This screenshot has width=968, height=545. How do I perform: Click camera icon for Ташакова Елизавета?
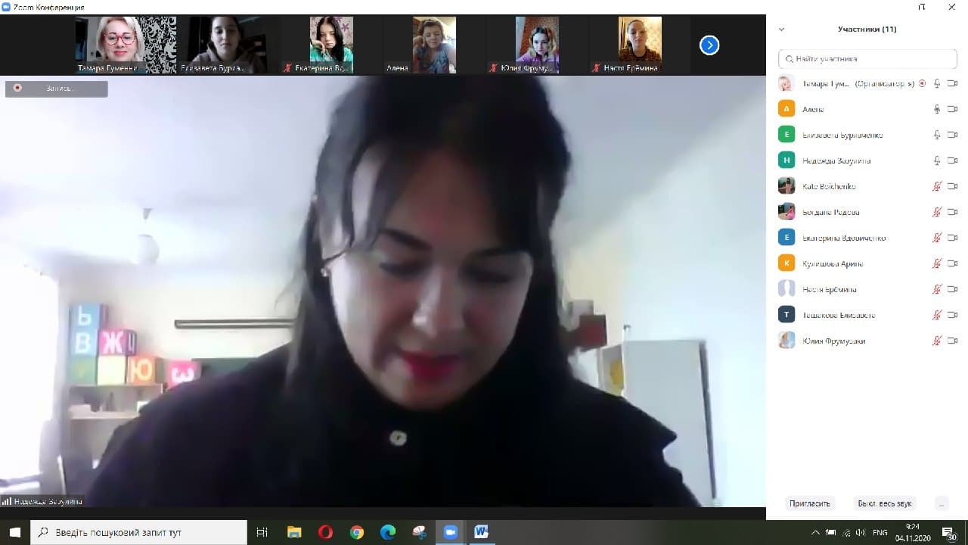click(x=952, y=315)
